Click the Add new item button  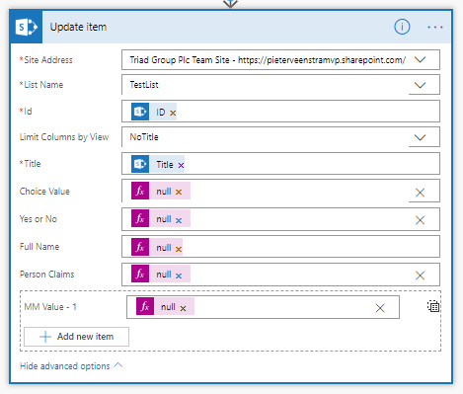pos(76,337)
